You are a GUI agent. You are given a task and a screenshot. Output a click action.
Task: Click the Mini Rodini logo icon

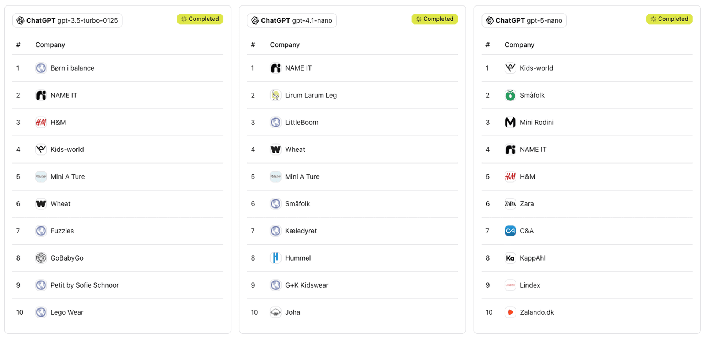[x=510, y=122]
